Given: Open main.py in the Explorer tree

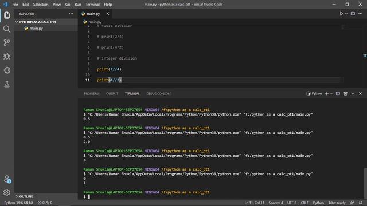Looking at the screenshot, I should pyautogui.click(x=36, y=29).
